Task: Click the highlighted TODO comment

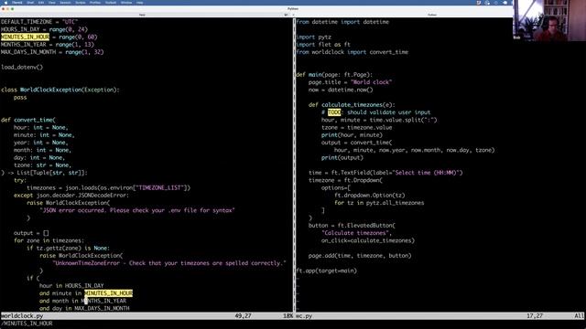Action: (334, 112)
